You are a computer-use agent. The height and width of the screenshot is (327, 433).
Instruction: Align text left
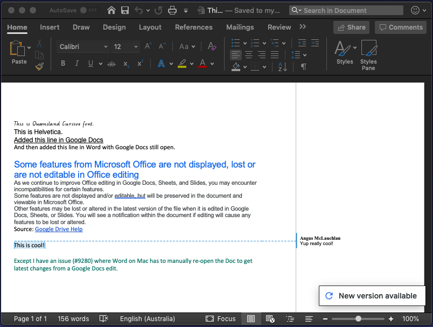click(236, 55)
